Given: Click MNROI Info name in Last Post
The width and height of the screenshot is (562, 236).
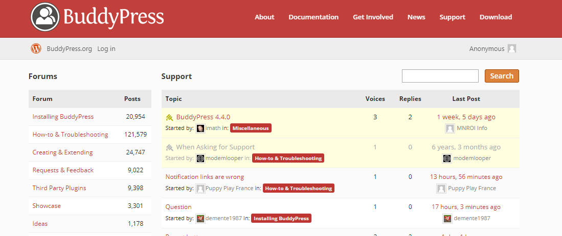Looking at the screenshot, I should click(471, 128).
